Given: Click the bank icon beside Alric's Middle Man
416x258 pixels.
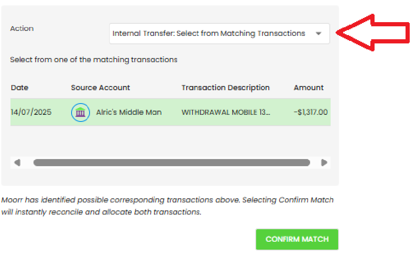Looking at the screenshot, I should coord(80,112).
